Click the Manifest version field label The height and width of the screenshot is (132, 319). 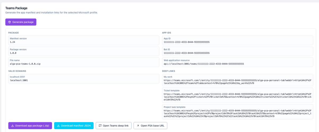pos(18,39)
